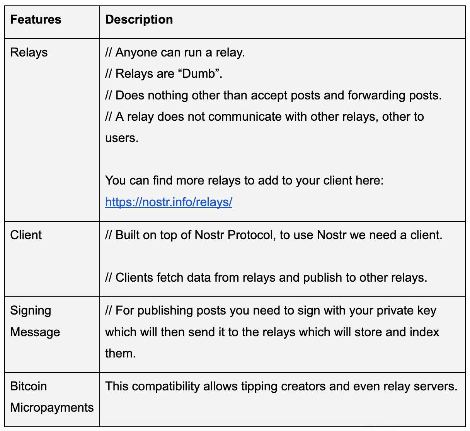The height and width of the screenshot is (431, 470).
Task: Click the text 'You can find more relays'
Action: (x=244, y=180)
